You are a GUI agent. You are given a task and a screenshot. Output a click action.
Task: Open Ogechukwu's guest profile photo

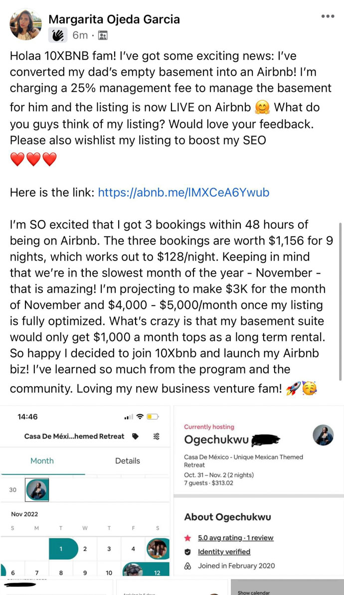[323, 435]
